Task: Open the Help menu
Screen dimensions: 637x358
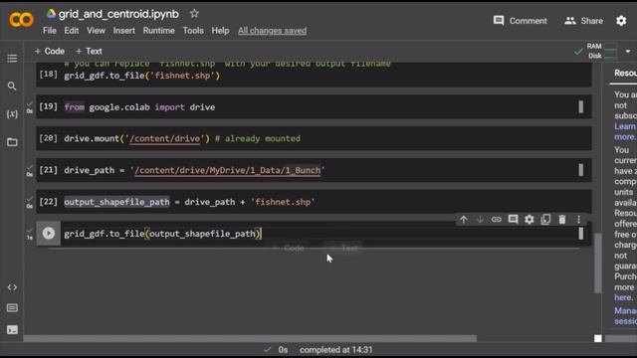Action: tap(220, 31)
